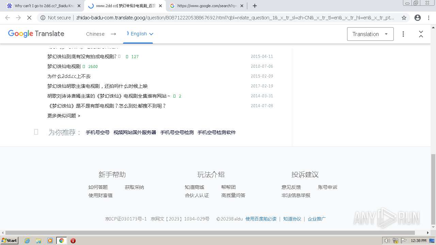
Task: Open '企业推广' link
Action: point(317,219)
